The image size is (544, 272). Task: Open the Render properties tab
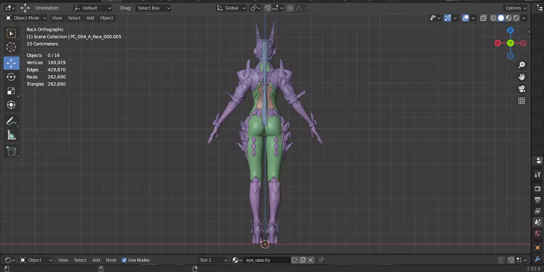click(538, 188)
